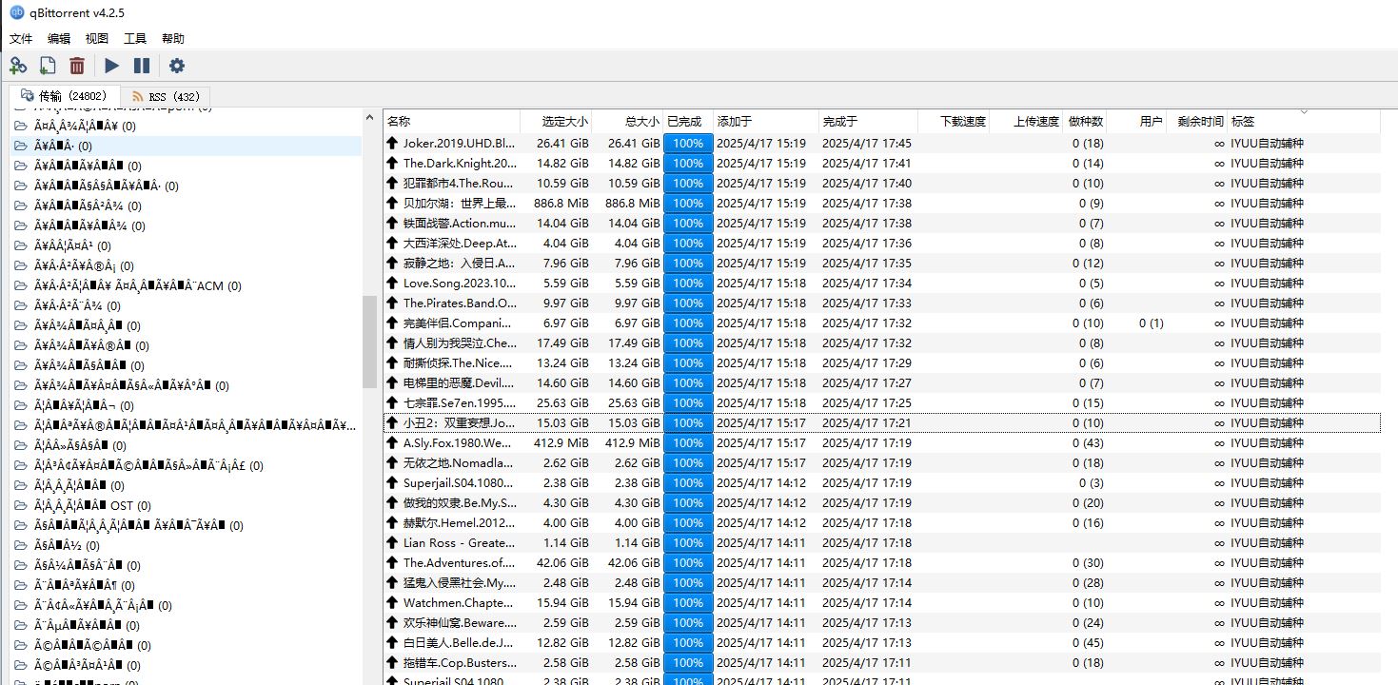Screen dimensions: 1398x685
Task: Select the 大西洋深处.Deep.At torrent row
Action: [x=881, y=243]
